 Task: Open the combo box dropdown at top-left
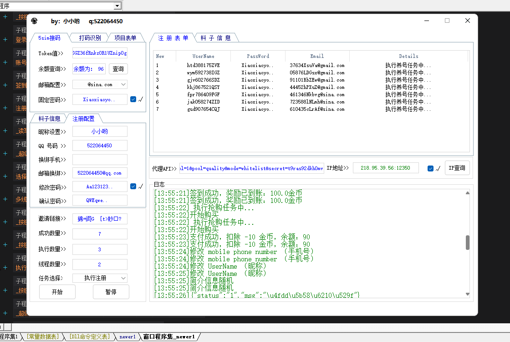117,5
